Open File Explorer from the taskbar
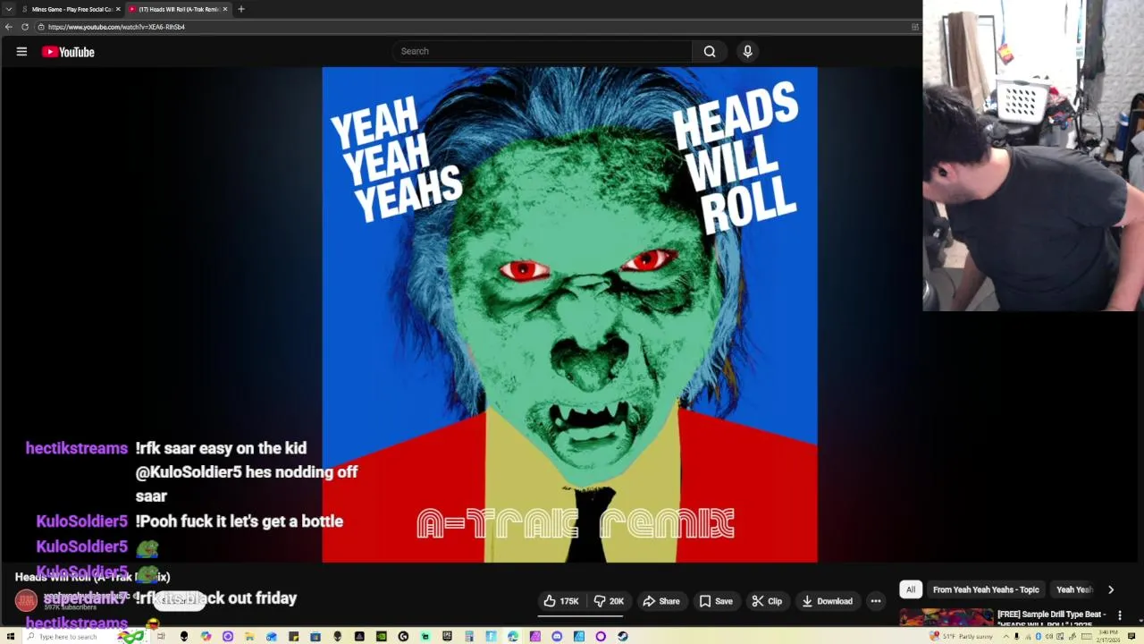 coord(249,636)
